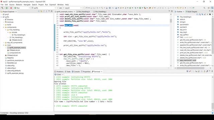Switch to the File_Handling.c editor tab

100,12
